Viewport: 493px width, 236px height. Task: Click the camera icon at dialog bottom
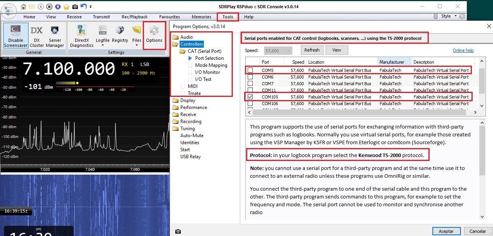(178, 231)
